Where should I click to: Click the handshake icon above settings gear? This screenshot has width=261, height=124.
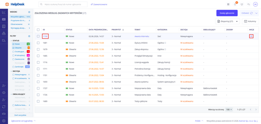click(x=4, y=113)
